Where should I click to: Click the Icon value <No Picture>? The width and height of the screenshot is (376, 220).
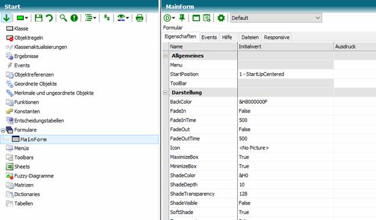[x=285, y=148]
